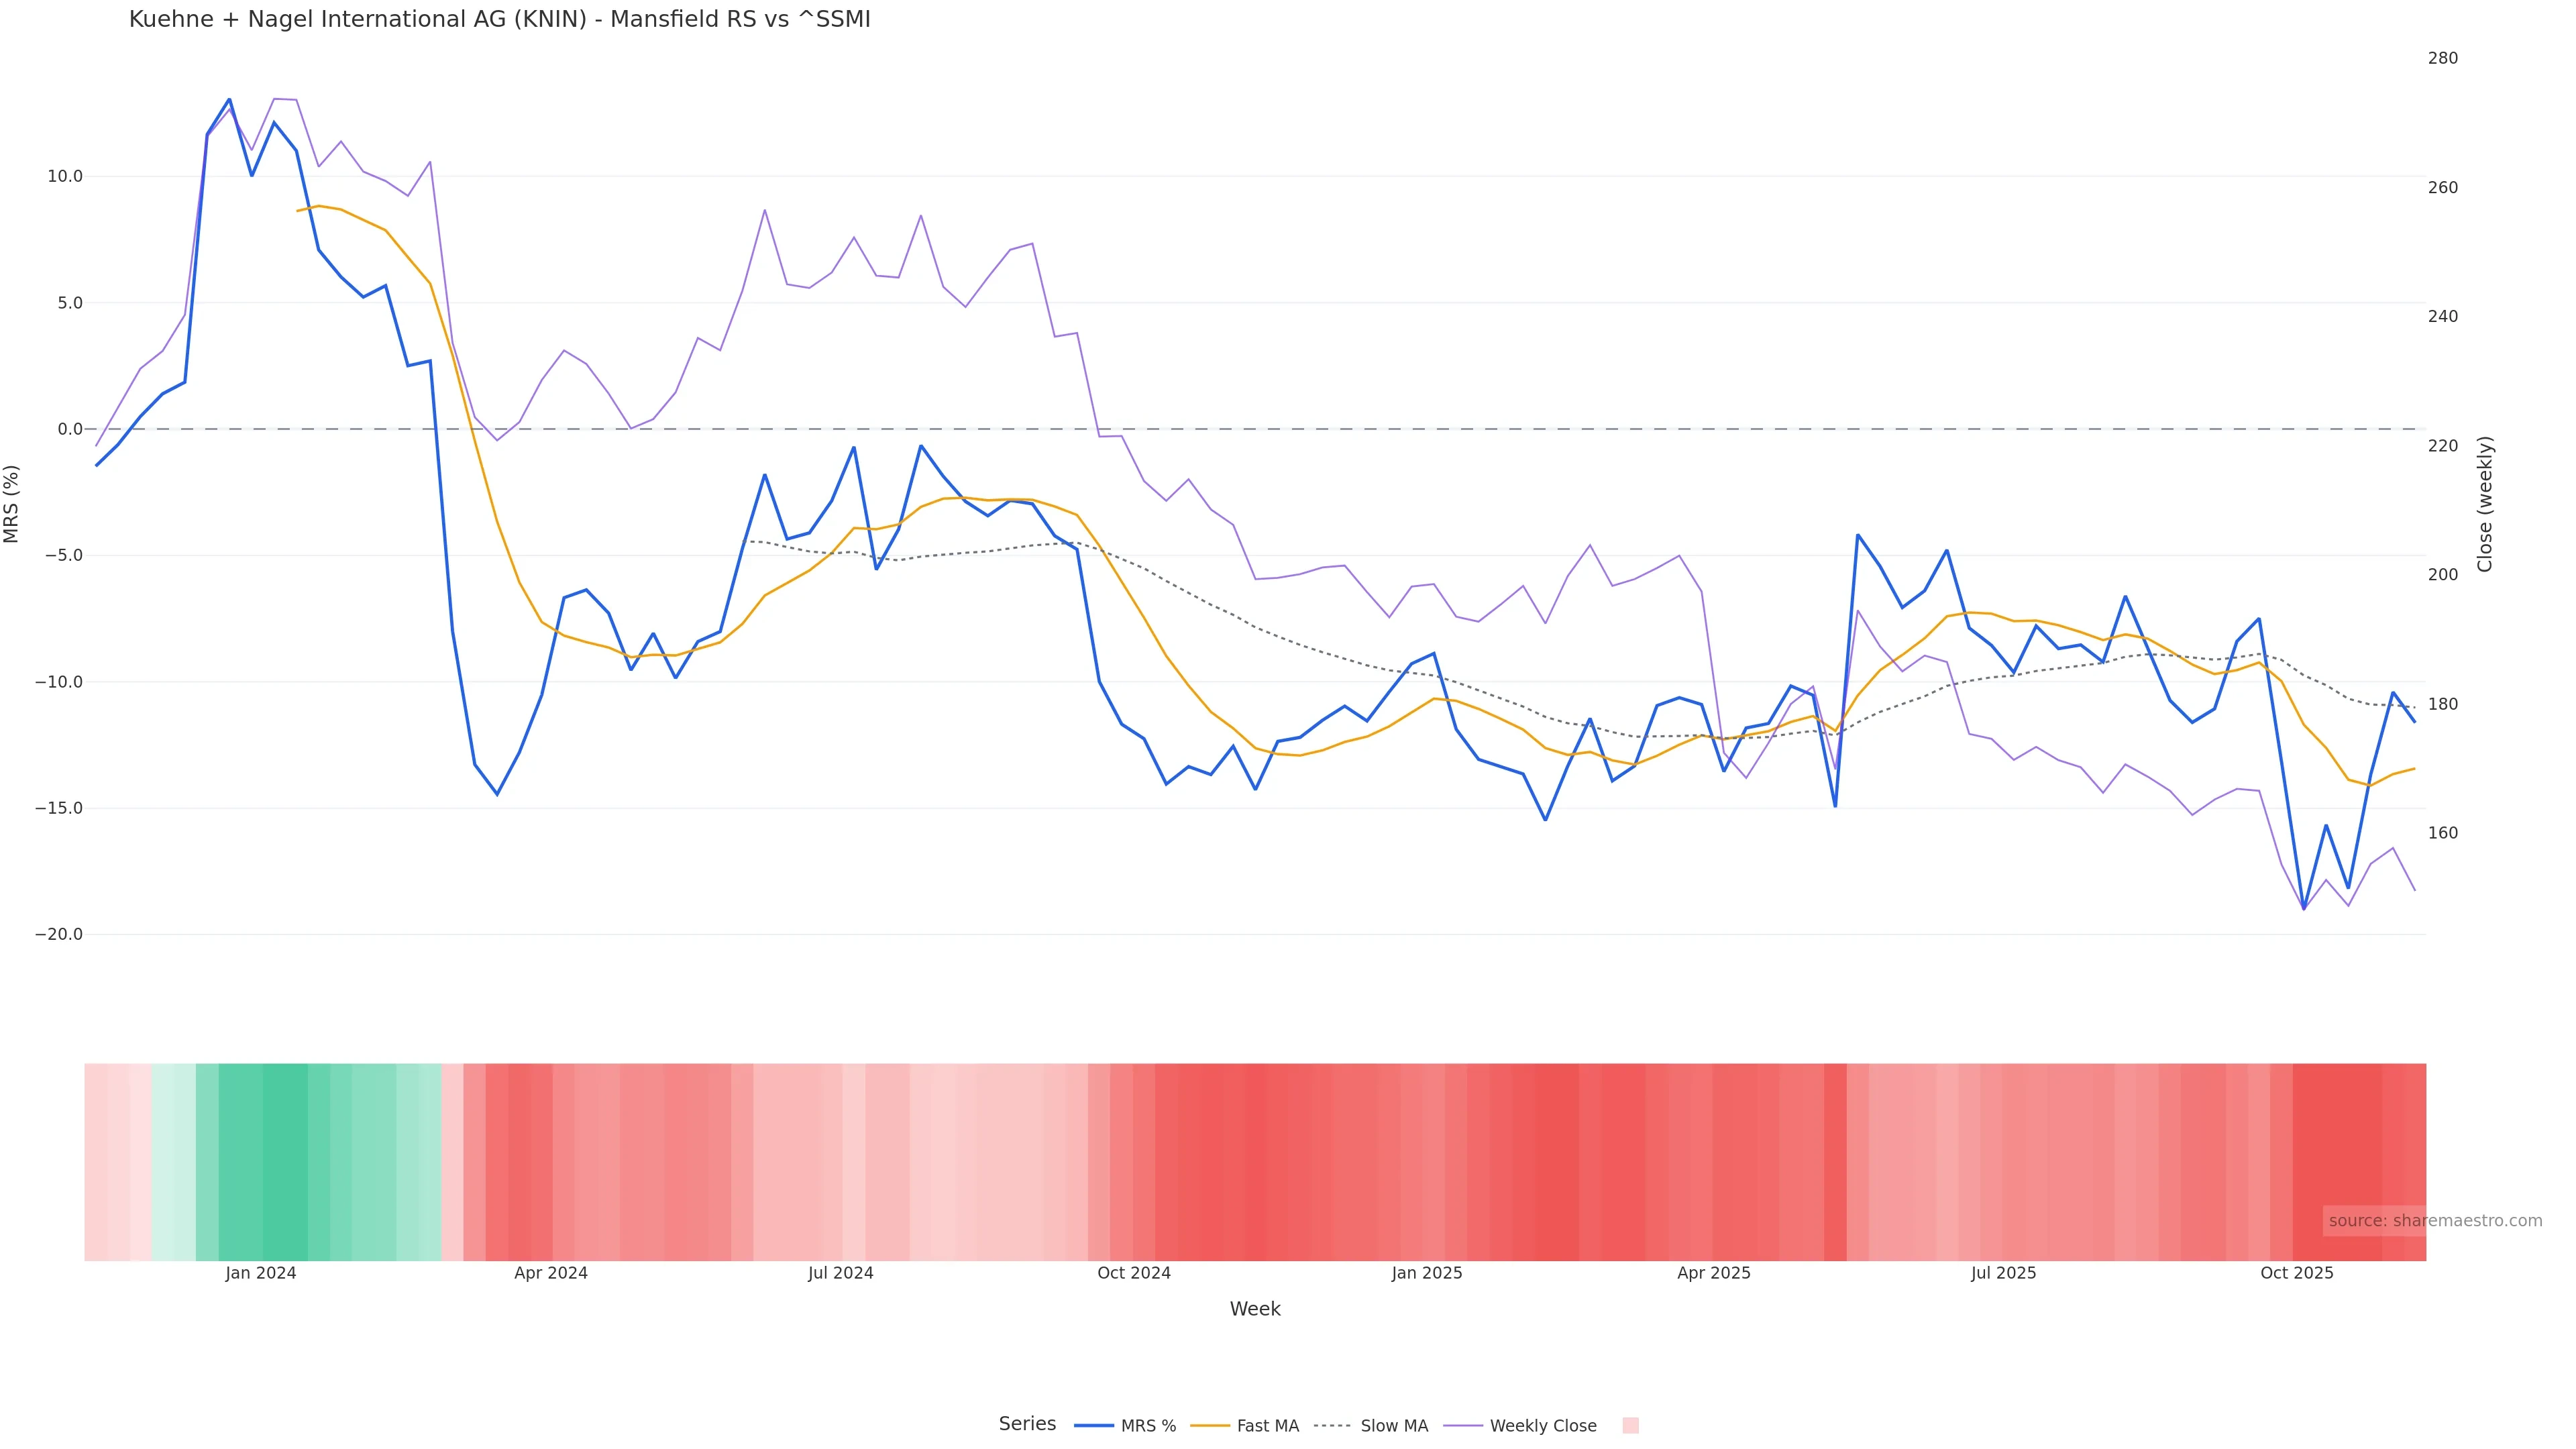Click the Series legend title

click(1027, 1424)
